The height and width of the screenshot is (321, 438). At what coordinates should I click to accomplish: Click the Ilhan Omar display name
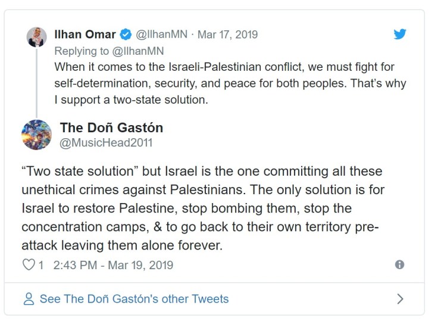(85, 35)
